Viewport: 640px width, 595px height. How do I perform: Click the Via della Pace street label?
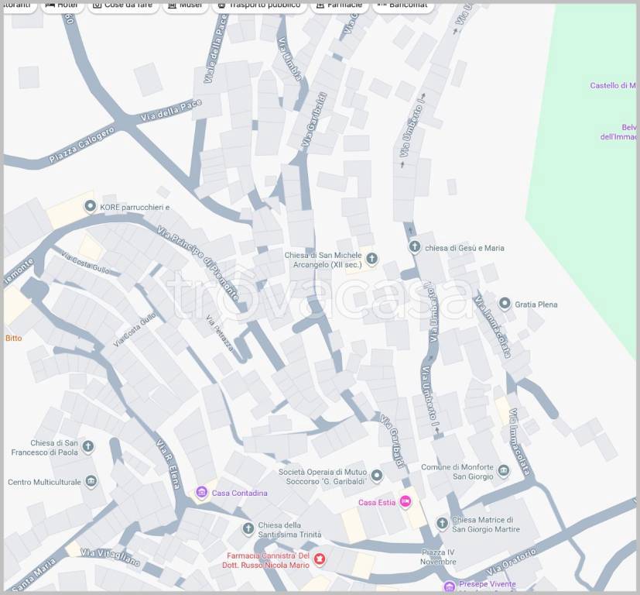pyautogui.click(x=171, y=110)
